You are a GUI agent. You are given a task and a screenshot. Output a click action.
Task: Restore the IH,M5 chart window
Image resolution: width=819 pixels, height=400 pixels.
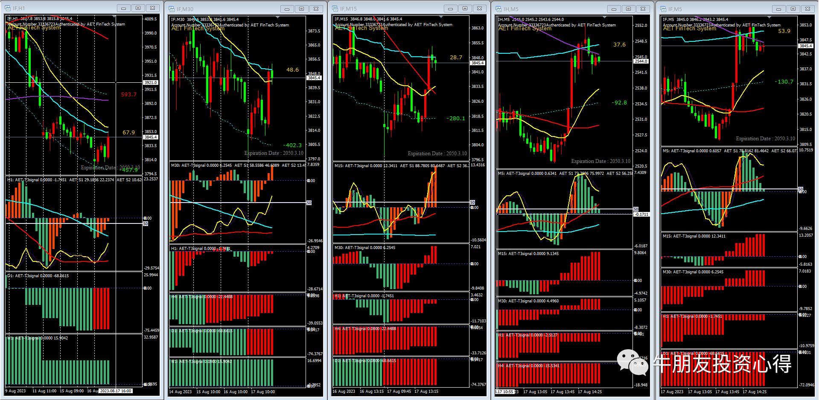coord(629,9)
